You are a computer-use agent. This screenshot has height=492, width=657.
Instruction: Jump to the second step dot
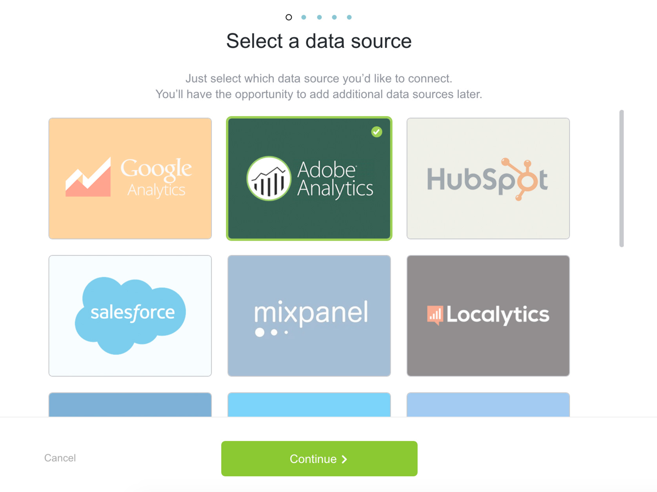(x=304, y=17)
